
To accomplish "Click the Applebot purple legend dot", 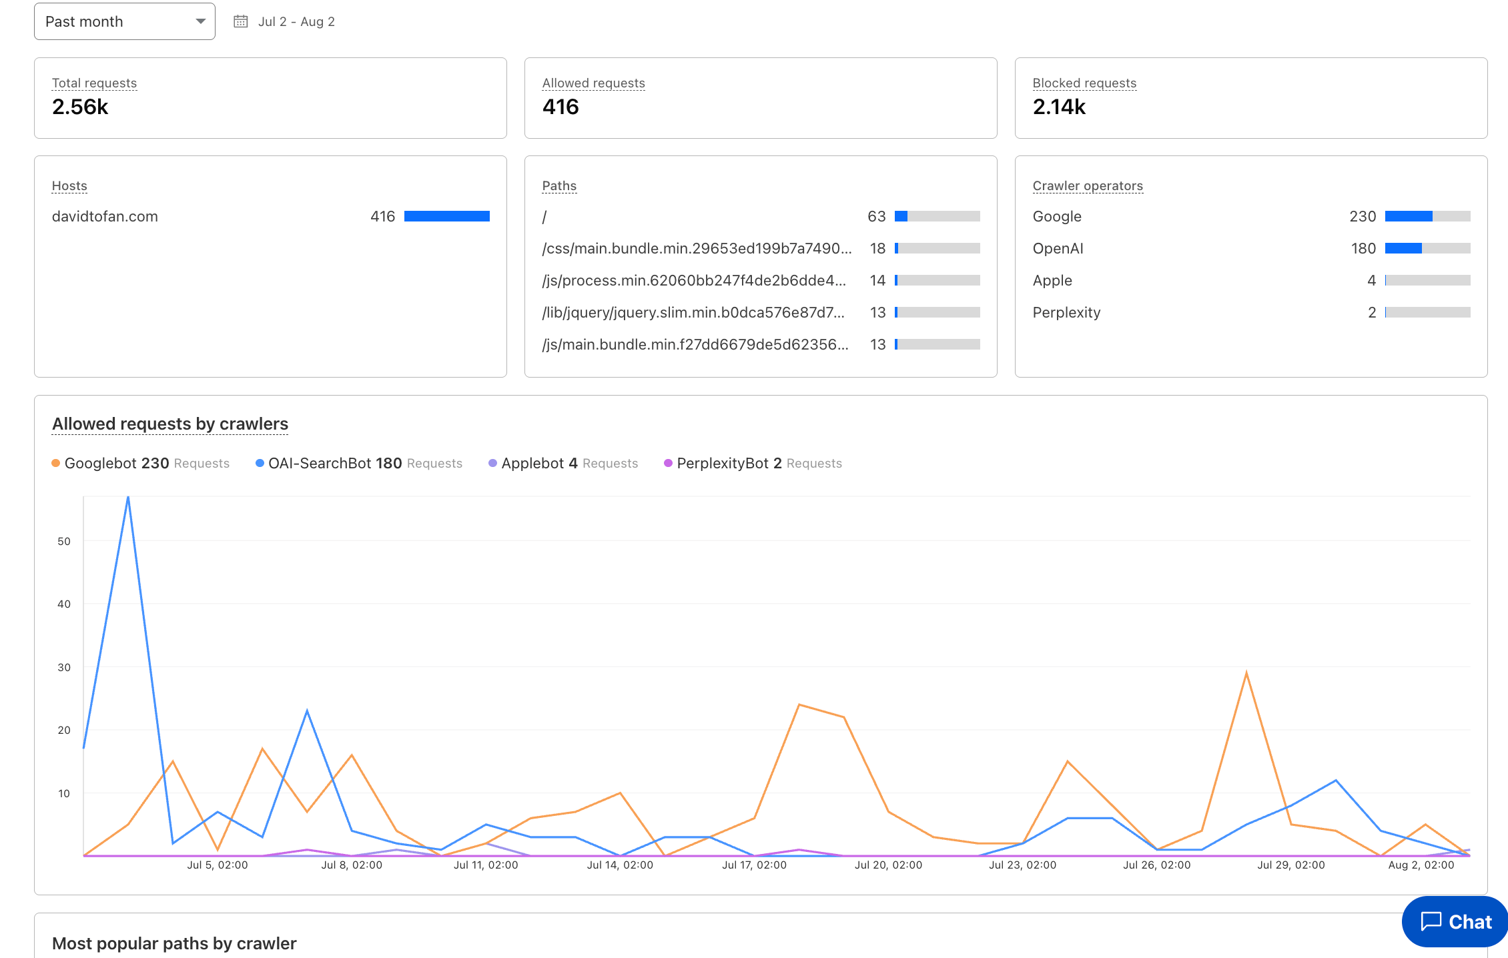I will tap(492, 462).
